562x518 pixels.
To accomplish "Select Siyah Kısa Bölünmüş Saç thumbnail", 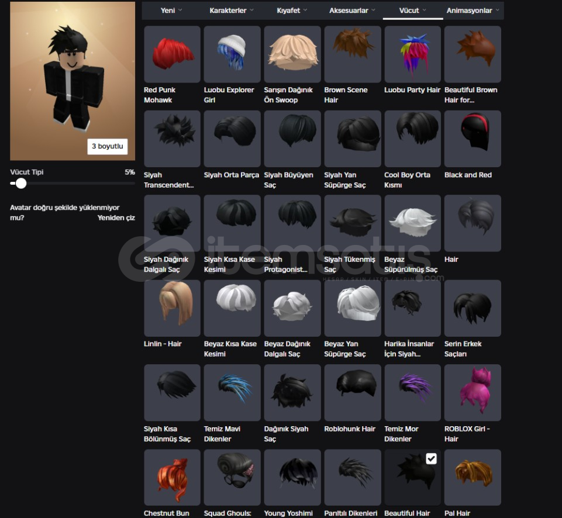I will (x=172, y=393).
